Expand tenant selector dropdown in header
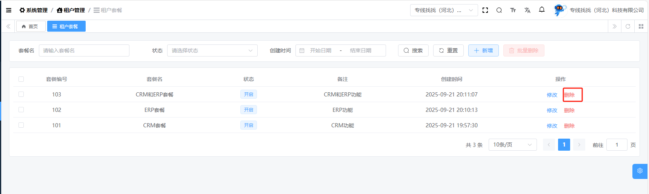The width and height of the screenshot is (649, 194). click(x=444, y=10)
